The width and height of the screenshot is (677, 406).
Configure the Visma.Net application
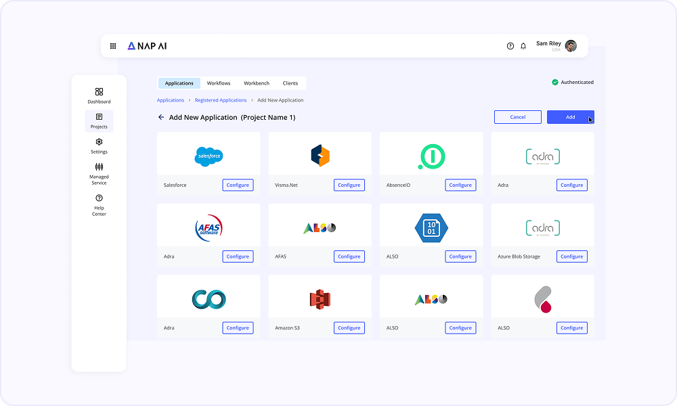[349, 185]
